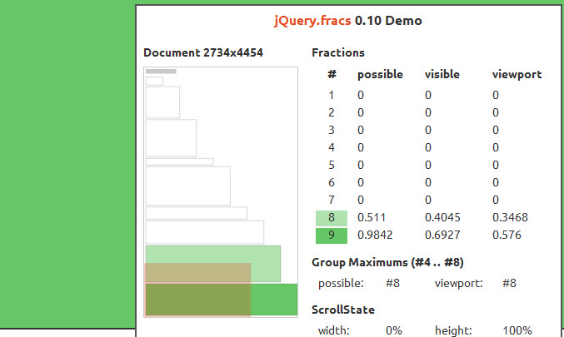Click the visible value 0.6927
Image resolution: width=564 pixels, height=337 pixels.
click(x=442, y=235)
